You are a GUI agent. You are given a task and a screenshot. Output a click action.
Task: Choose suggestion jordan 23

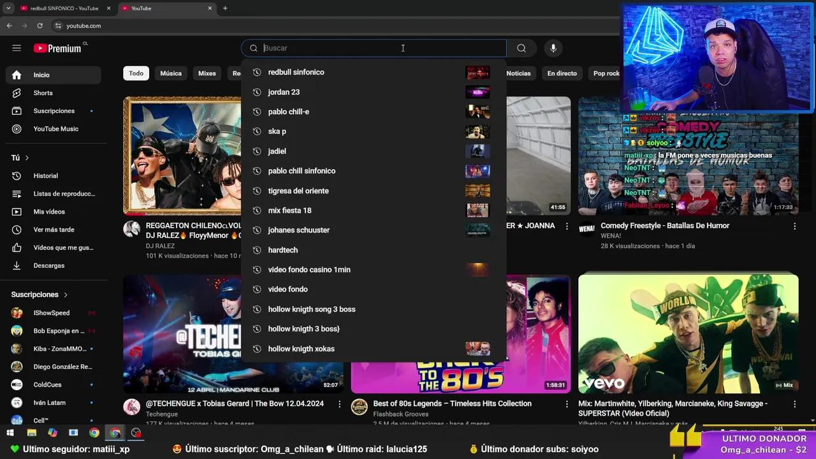point(374,92)
